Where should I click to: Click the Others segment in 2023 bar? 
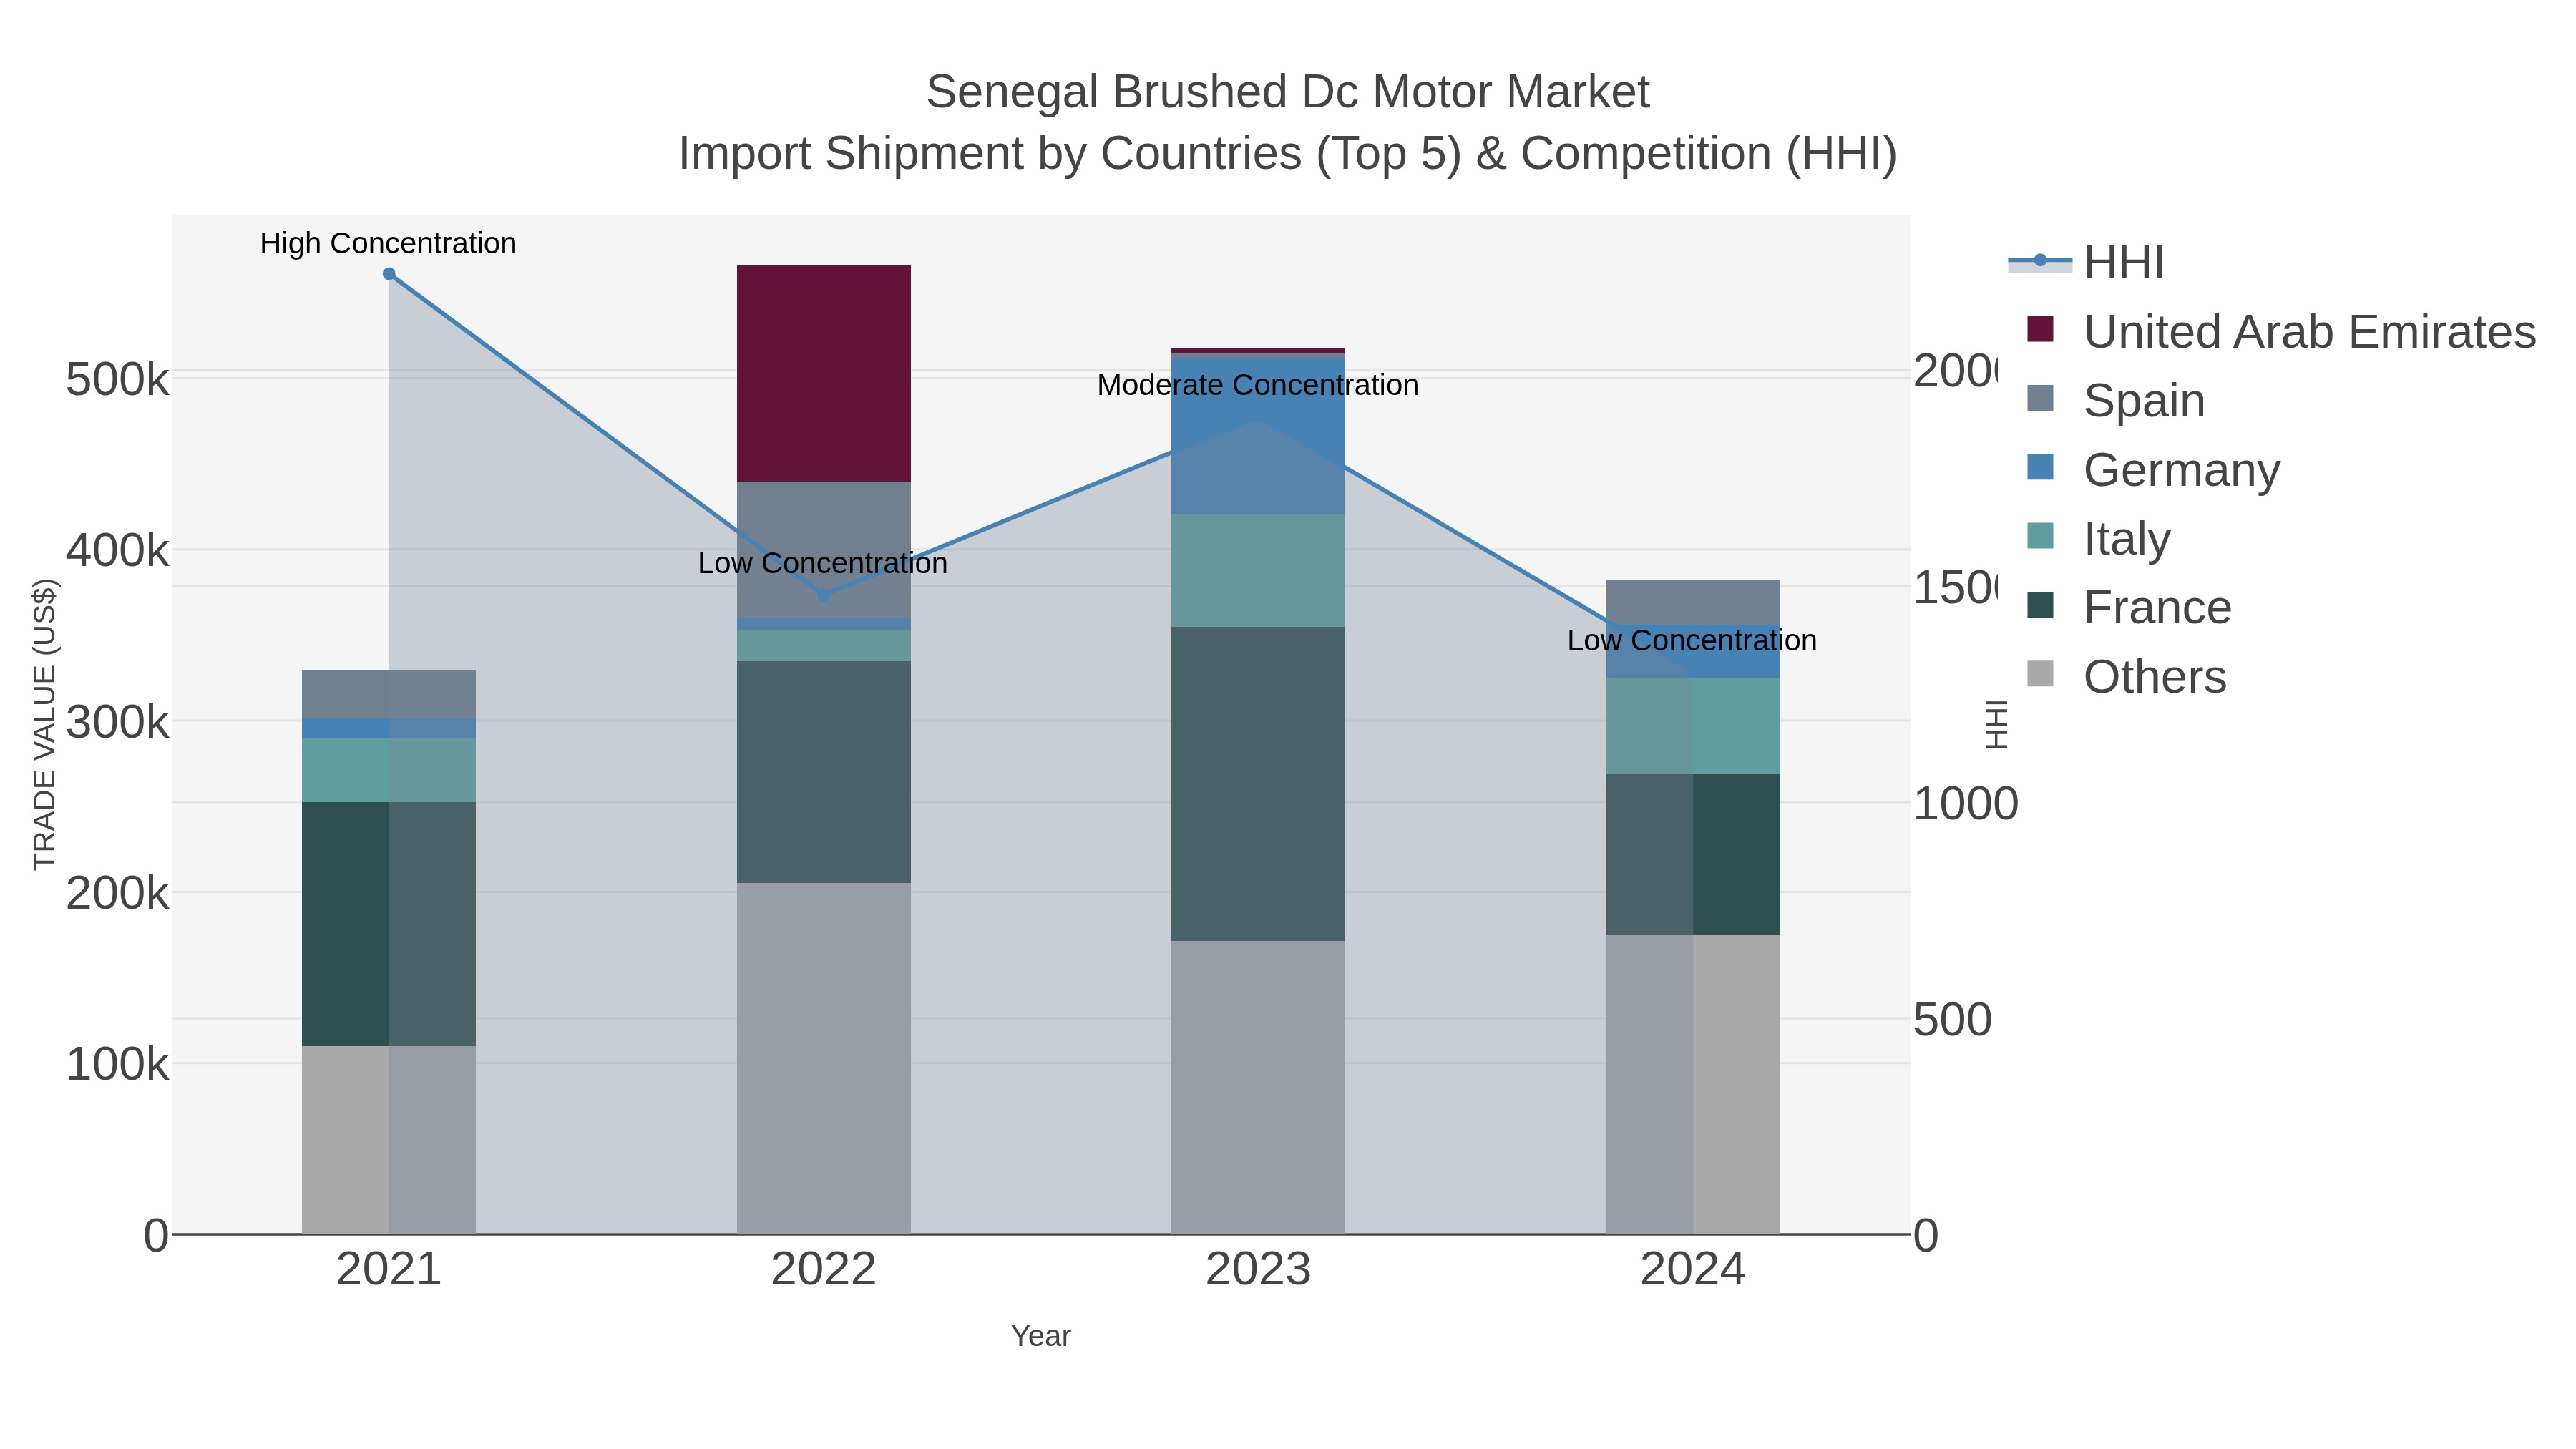pos(1258,1087)
